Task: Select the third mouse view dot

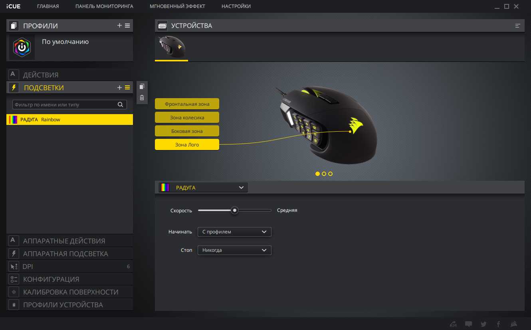Action: click(330, 174)
